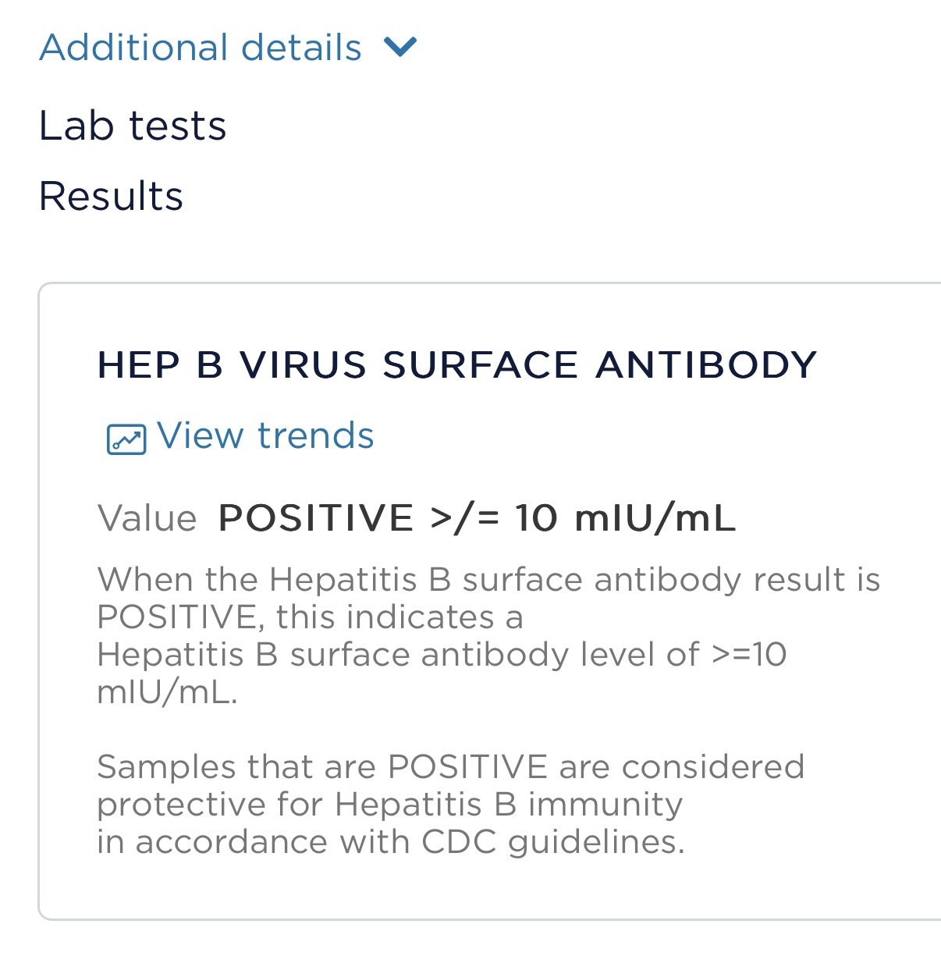Select the Lab tests heading

pos(133,126)
